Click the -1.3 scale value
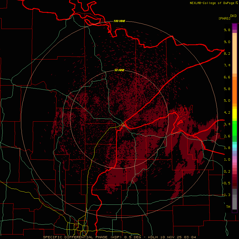Image resolution: width=239 pixels, height=239 pixels. [x=226, y=195]
